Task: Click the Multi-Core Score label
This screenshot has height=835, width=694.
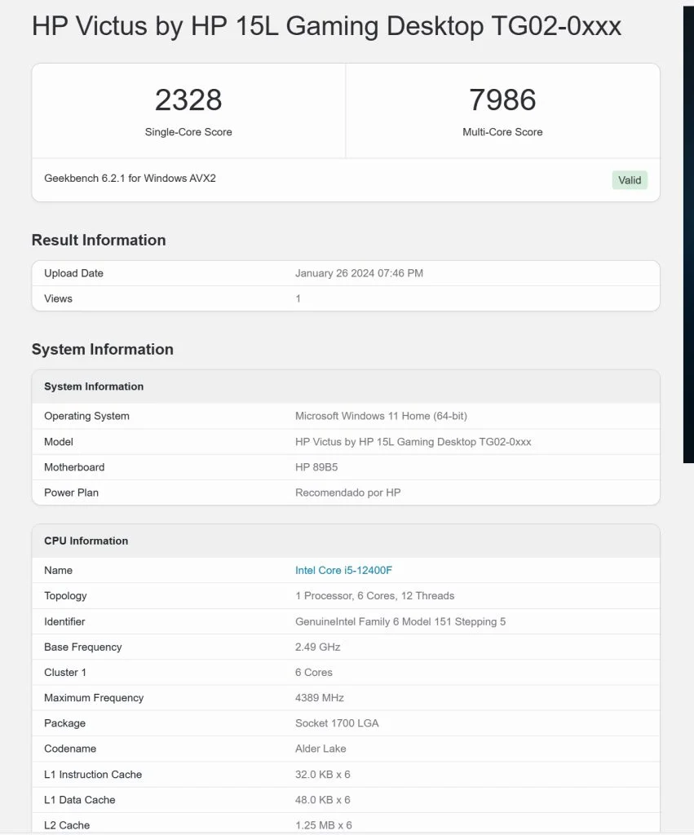Action: click(502, 132)
